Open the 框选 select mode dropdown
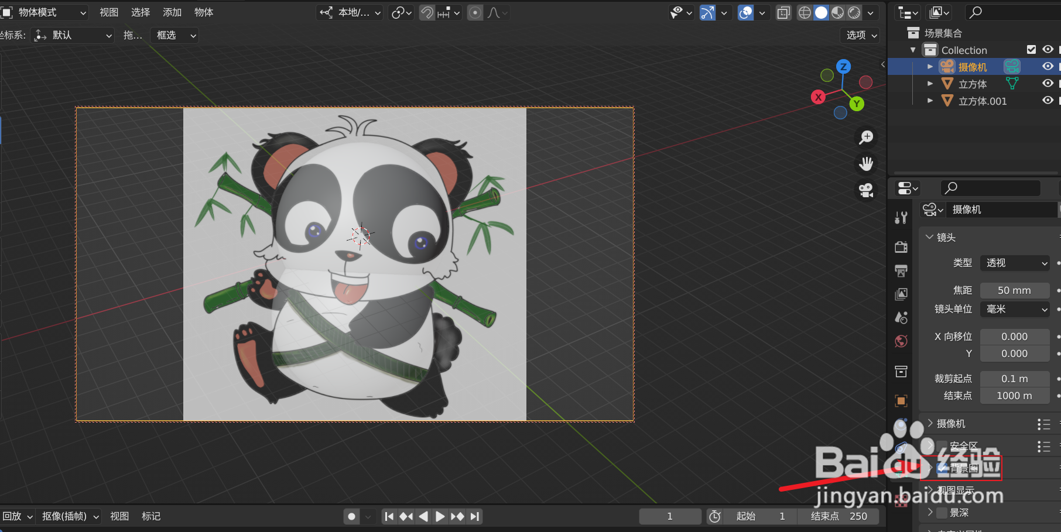The height and width of the screenshot is (532, 1061). coord(174,35)
